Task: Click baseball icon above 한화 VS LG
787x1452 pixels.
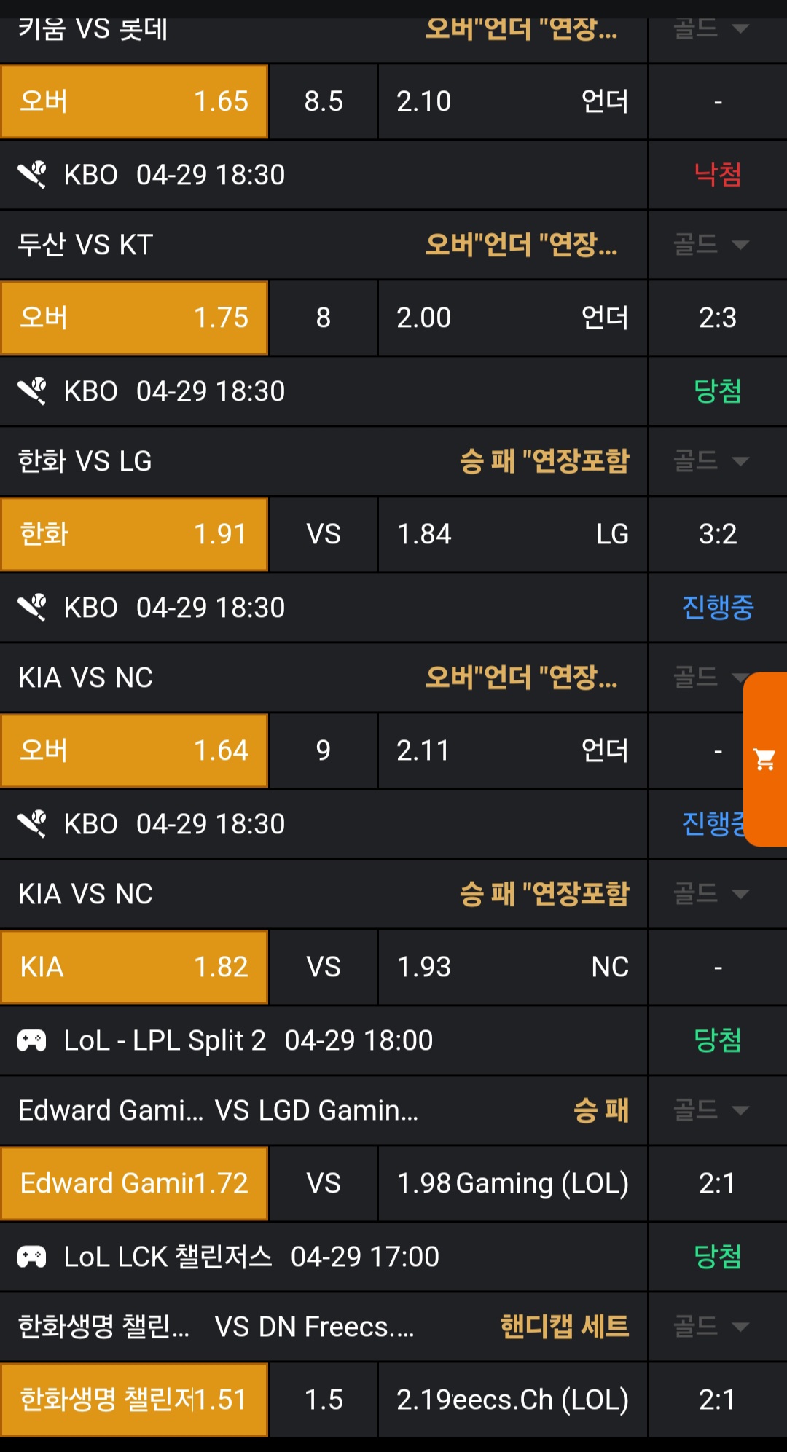Action: (32, 391)
